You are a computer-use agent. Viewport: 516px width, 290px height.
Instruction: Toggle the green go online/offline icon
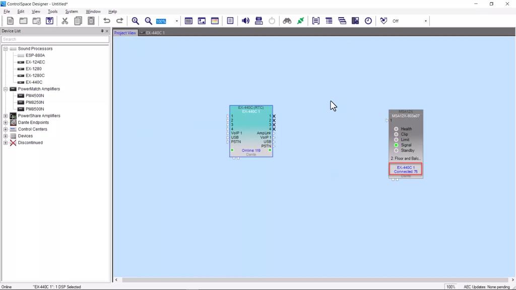[300, 21]
